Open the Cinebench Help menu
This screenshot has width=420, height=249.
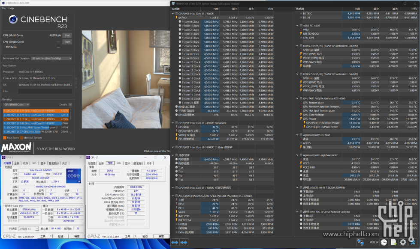(11, 8)
